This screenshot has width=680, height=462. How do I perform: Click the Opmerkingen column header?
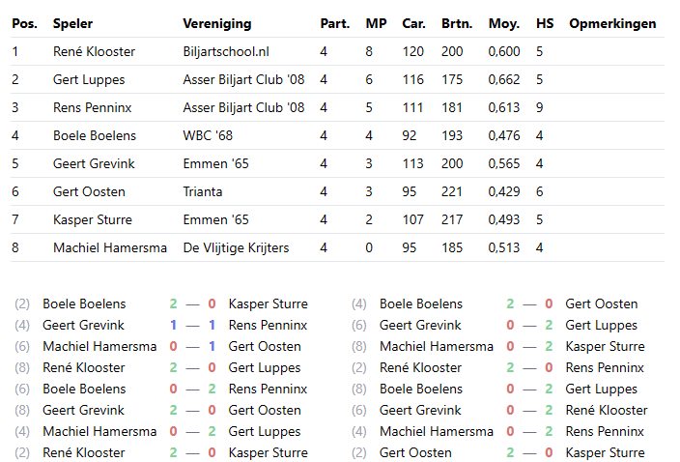click(612, 23)
